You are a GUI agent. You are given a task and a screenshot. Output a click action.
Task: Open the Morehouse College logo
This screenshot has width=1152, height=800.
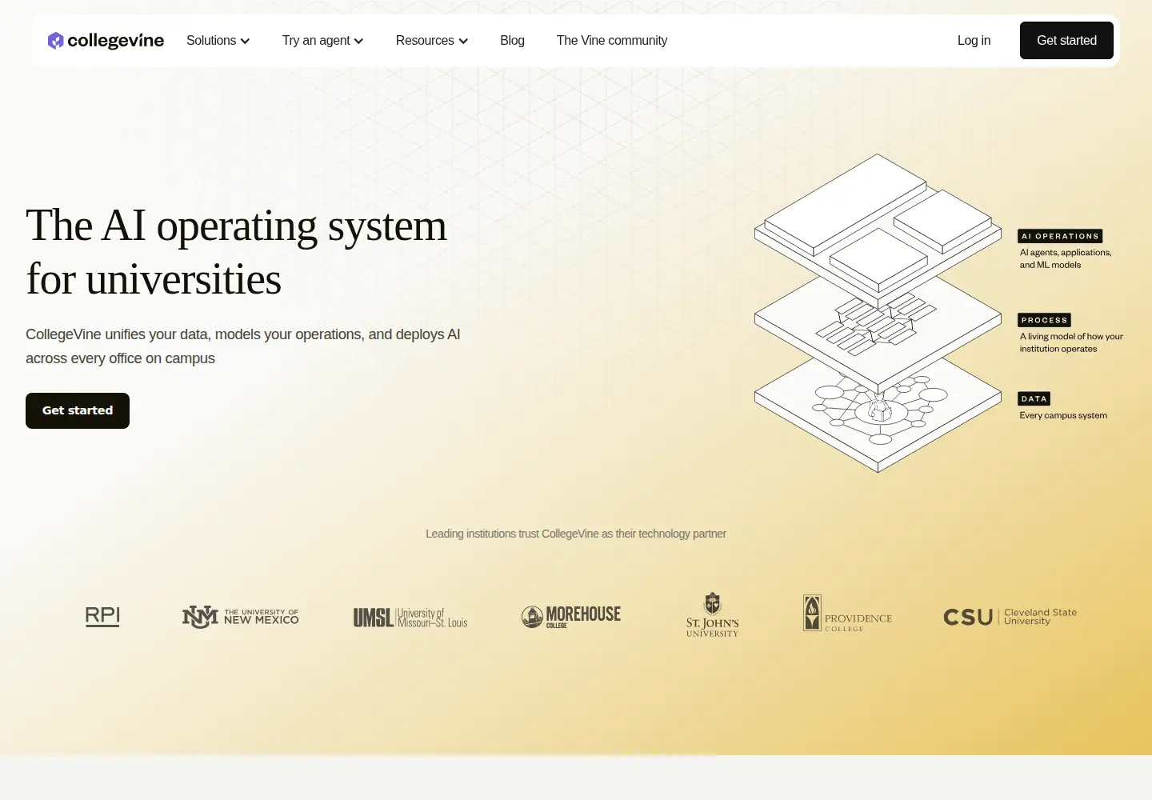tap(571, 617)
